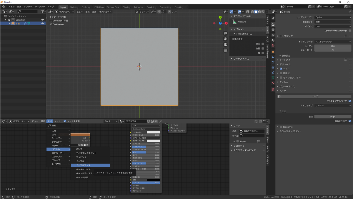Hide the 平面 object with eye icon
This screenshot has width=353, height=199.
click(42, 24)
